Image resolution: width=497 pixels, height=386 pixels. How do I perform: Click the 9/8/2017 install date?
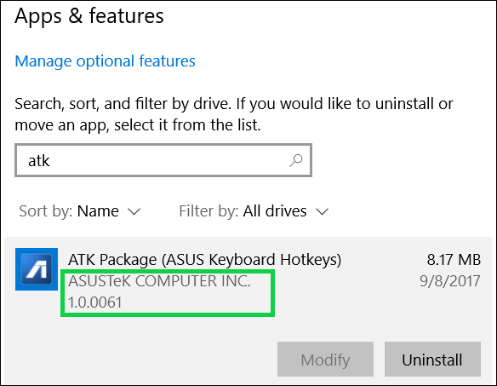click(450, 281)
